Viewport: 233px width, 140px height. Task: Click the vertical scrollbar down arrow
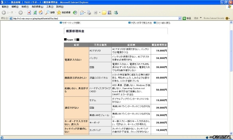coord(231,133)
